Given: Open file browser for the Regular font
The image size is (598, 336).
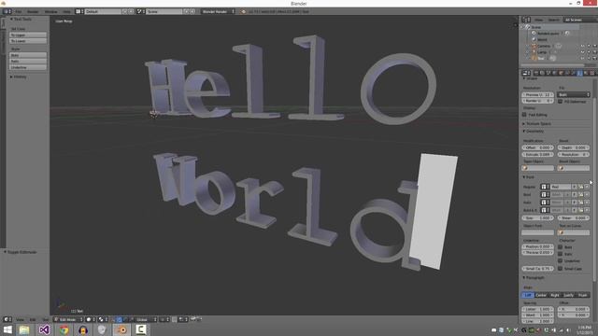Looking at the screenshot, I should point(580,187).
